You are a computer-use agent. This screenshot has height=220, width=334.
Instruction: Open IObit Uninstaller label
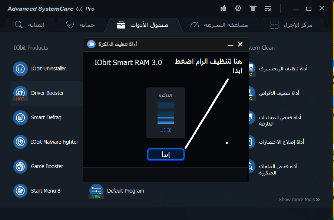(48, 69)
